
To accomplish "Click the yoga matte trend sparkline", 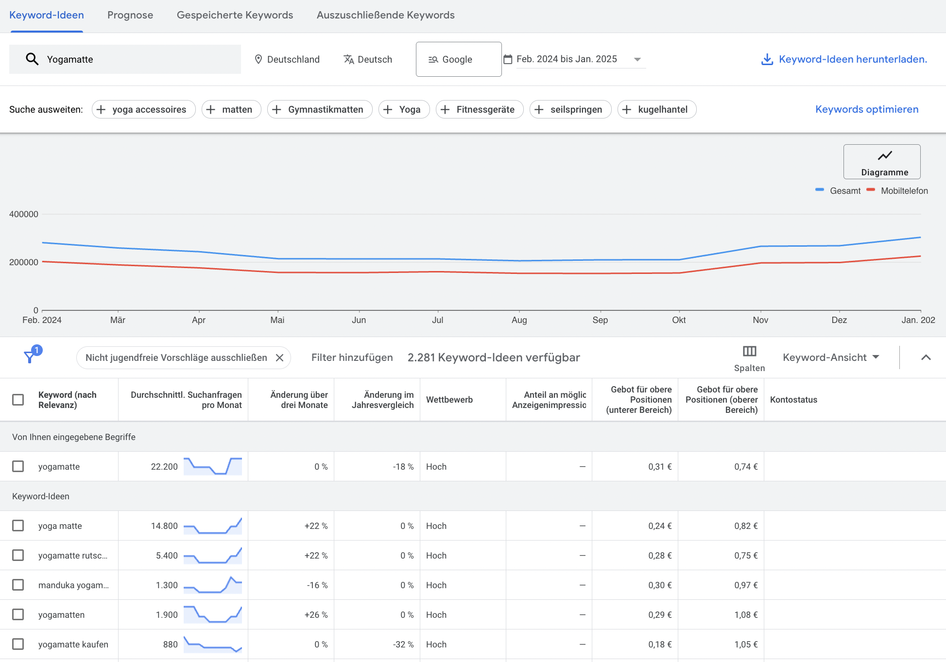I will click(213, 526).
